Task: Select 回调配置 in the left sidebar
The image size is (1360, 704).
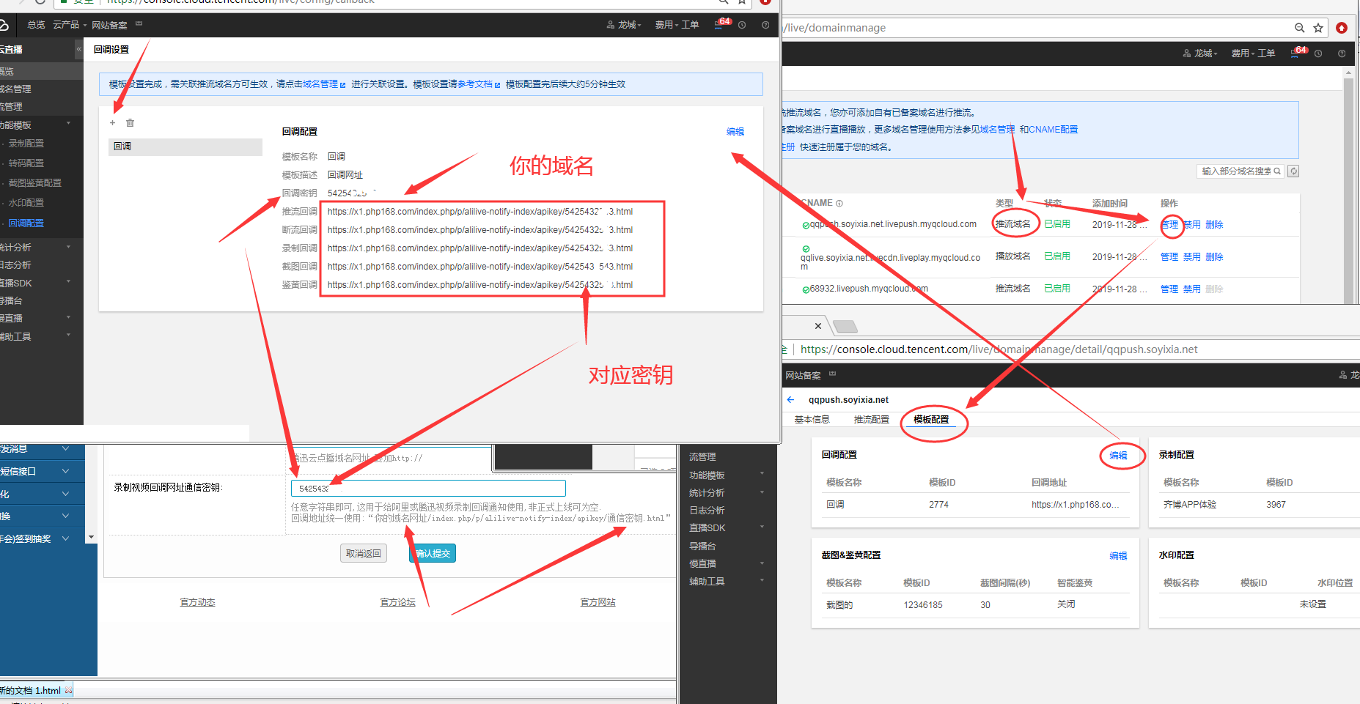Action: (26, 223)
